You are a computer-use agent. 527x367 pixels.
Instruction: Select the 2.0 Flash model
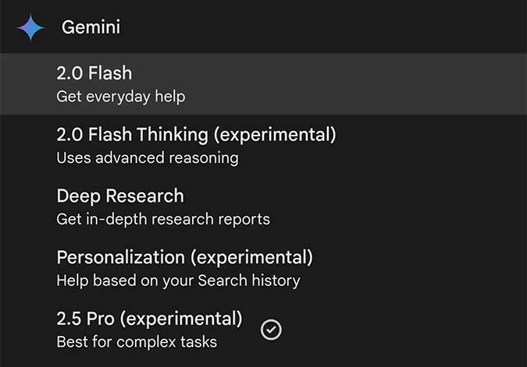pos(94,73)
